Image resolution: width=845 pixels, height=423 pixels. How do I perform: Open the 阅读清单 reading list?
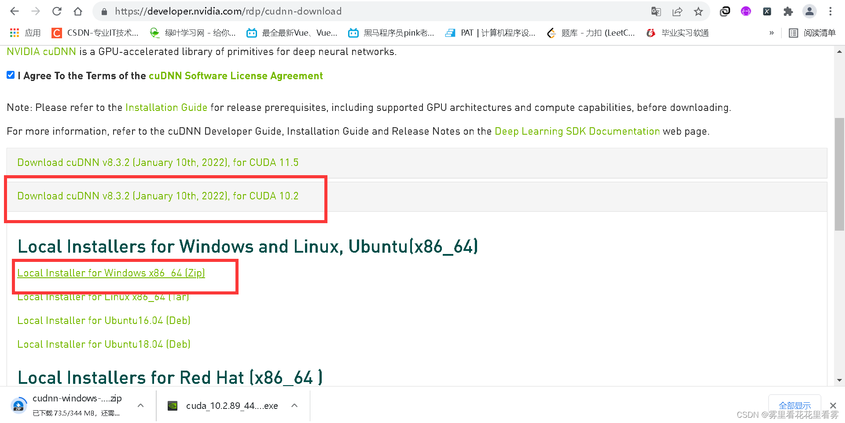(812, 33)
